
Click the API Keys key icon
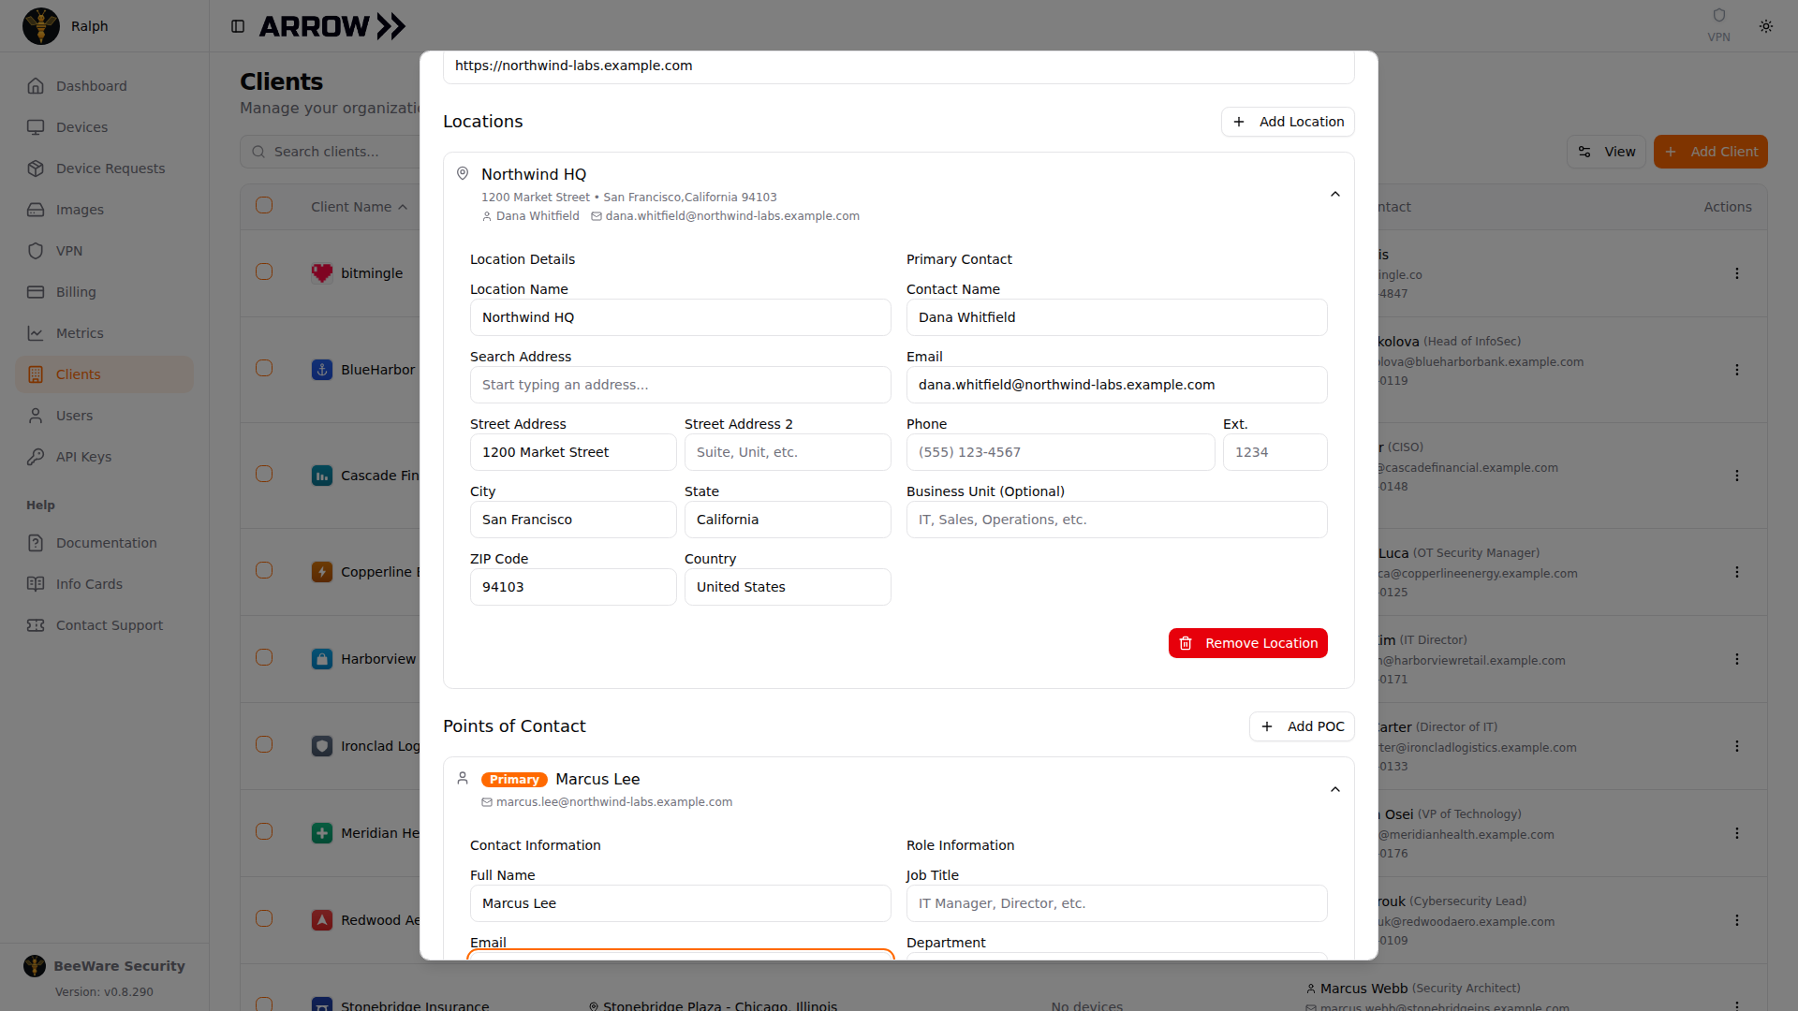[x=36, y=457]
